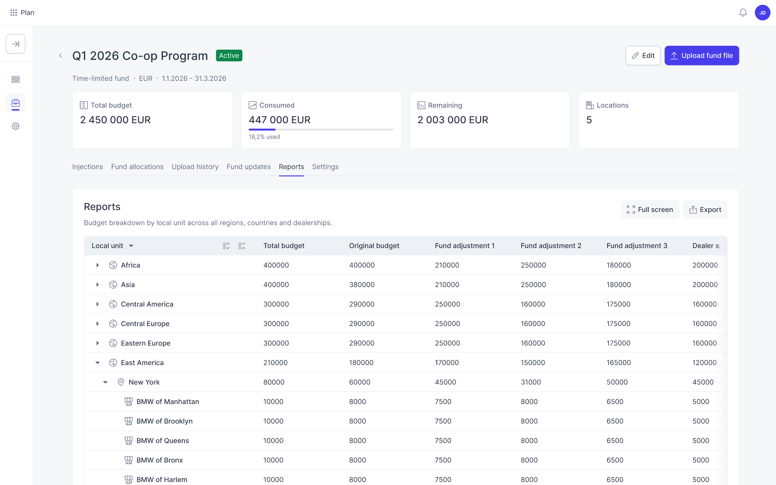
Task: Open the settings gear in sidebar
Action: pos(16,126)
